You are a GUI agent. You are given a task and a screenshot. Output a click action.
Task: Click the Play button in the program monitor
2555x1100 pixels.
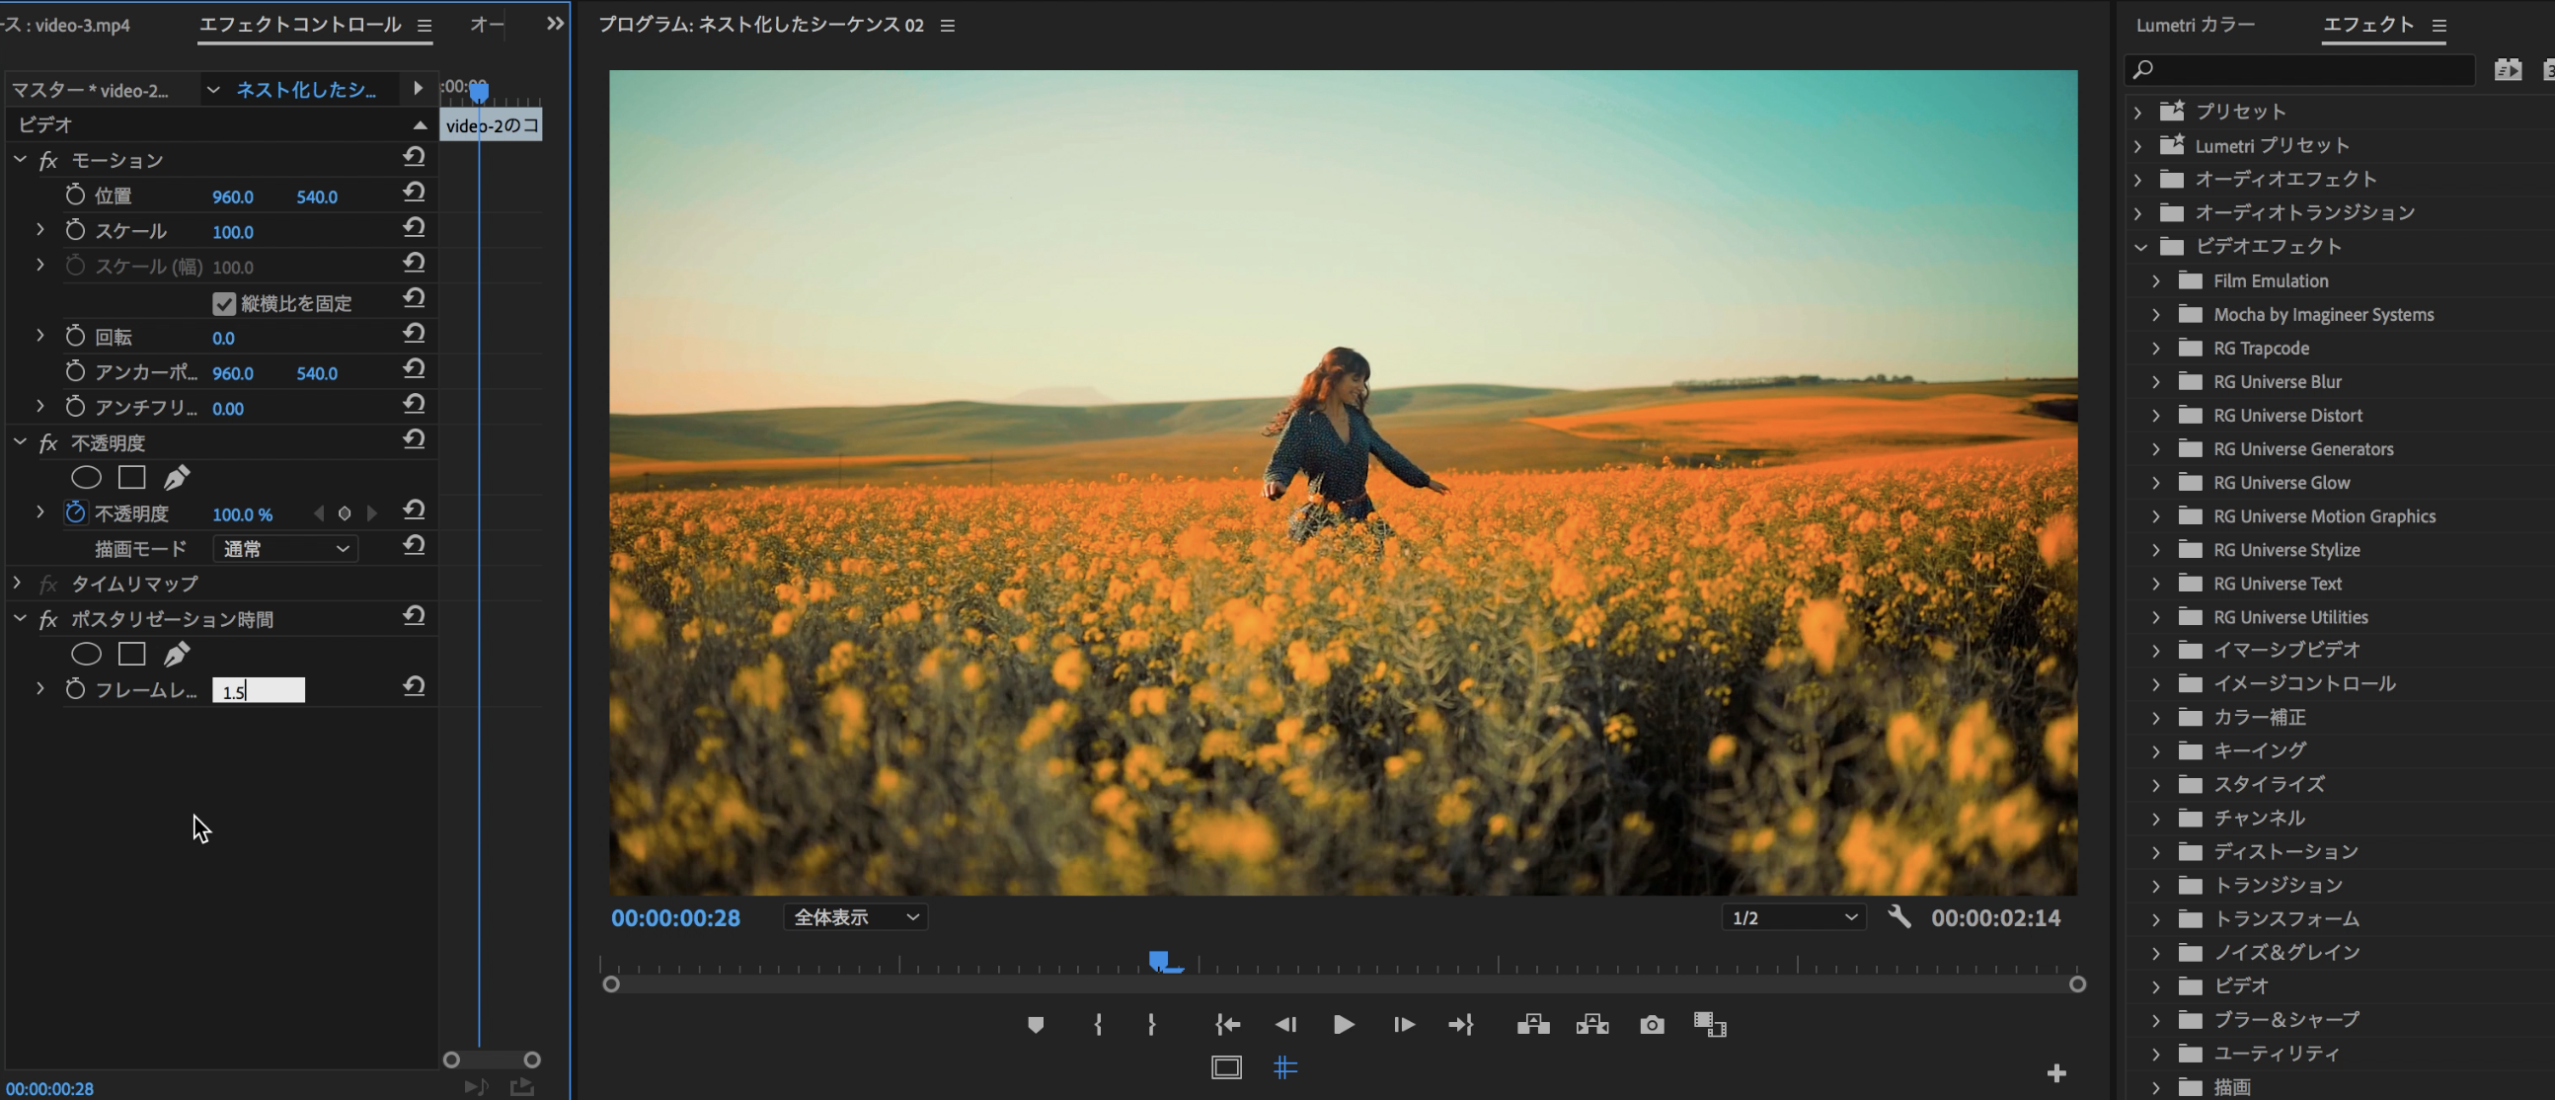pos(1343,1025)
